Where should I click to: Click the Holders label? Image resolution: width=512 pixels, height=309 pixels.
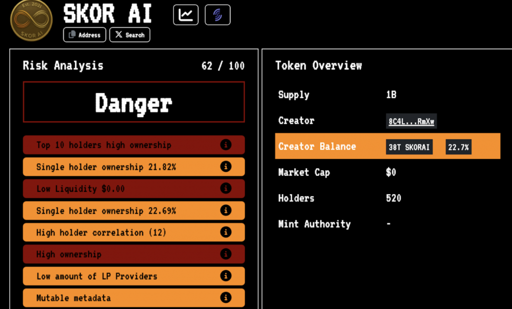pos(296,198)
